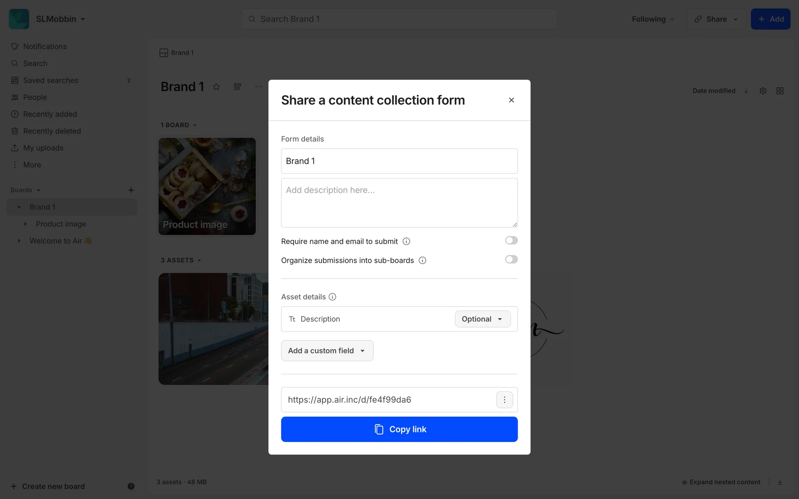Star the Brand 1 board as favorite

click(216, 87)
